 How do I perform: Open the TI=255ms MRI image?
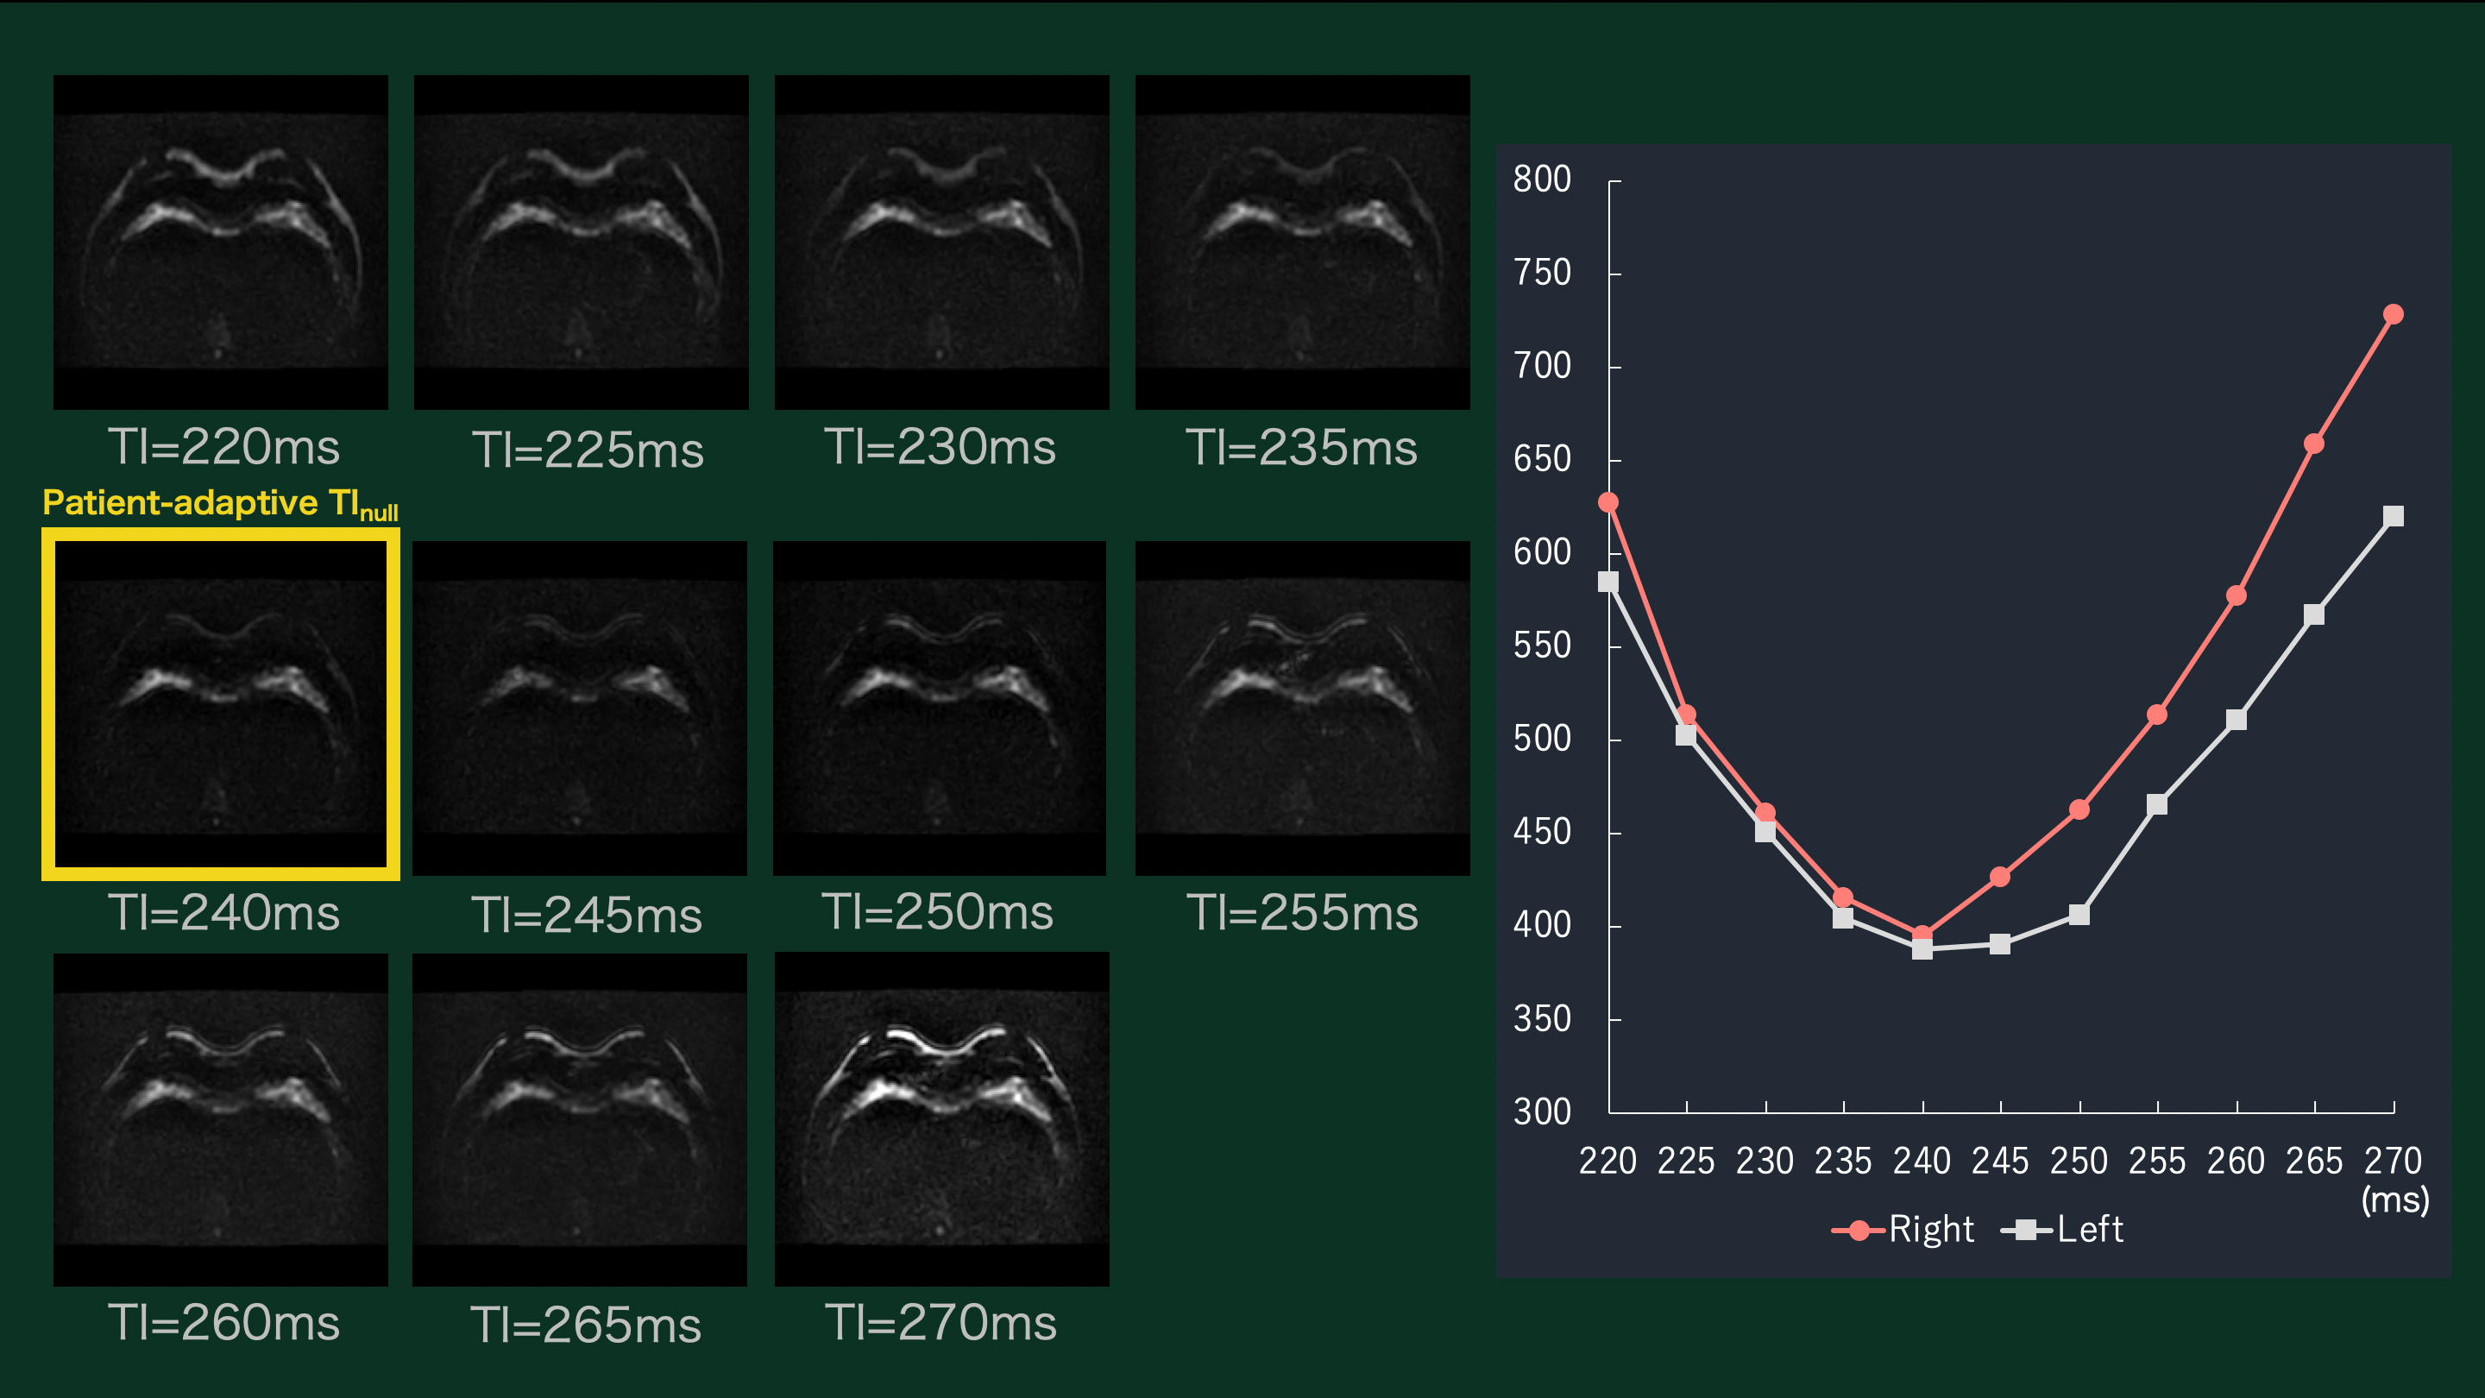click(x=1302, y=708)
